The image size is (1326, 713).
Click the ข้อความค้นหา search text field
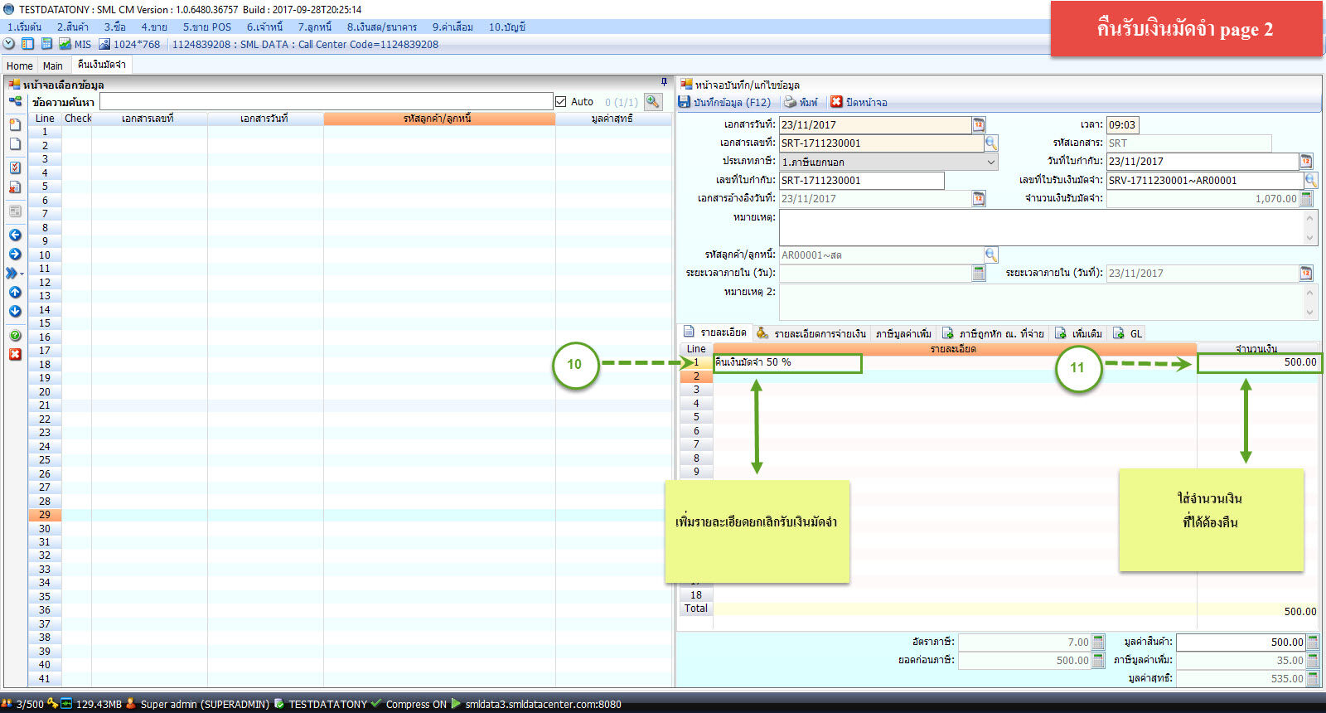tap(326, 101)
